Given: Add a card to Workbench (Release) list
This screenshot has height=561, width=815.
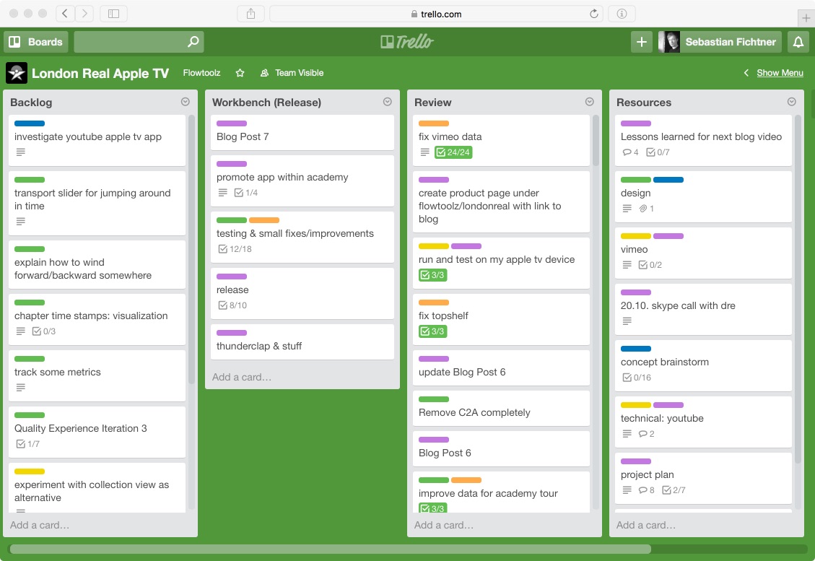Looking at the screenshot, I should 242,377.
